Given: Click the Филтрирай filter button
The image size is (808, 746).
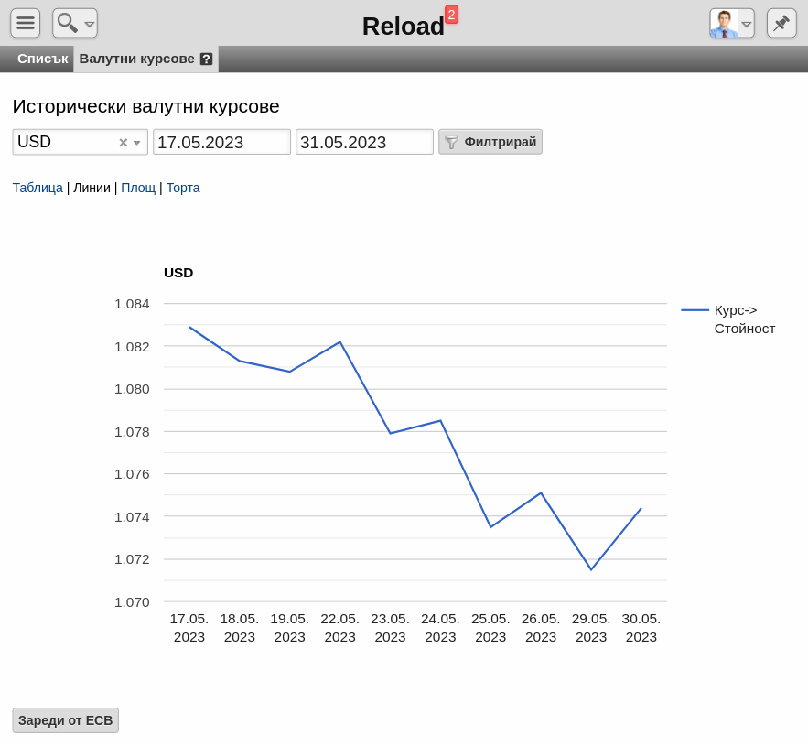Looking at the screenshot, I should point(490,142).
